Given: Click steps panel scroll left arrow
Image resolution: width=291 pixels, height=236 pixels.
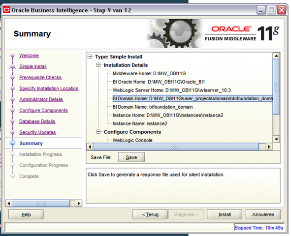Looking at the screenshot, I should [x=9, y=203].
